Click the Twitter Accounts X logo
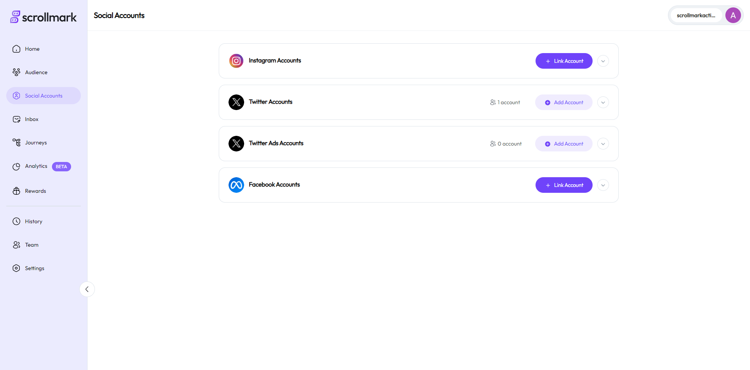Screen dimensions: 750x370 click(x=236, y=102)
